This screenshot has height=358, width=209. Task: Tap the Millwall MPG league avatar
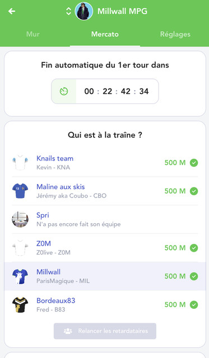click(84, 11)
